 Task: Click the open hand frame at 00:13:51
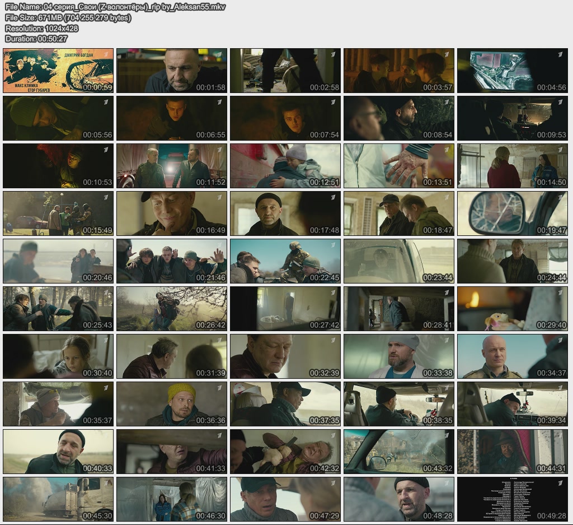398,165
